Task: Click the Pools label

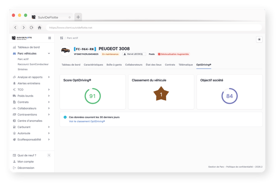Action: [x=152, y=54]
